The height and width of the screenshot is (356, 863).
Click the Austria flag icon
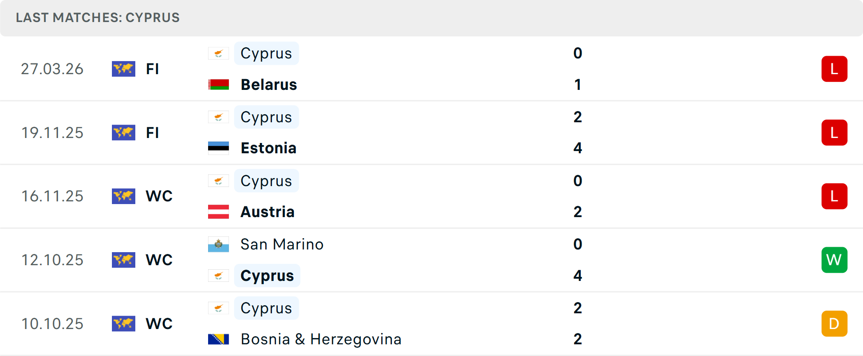click(x=218, y=212)
